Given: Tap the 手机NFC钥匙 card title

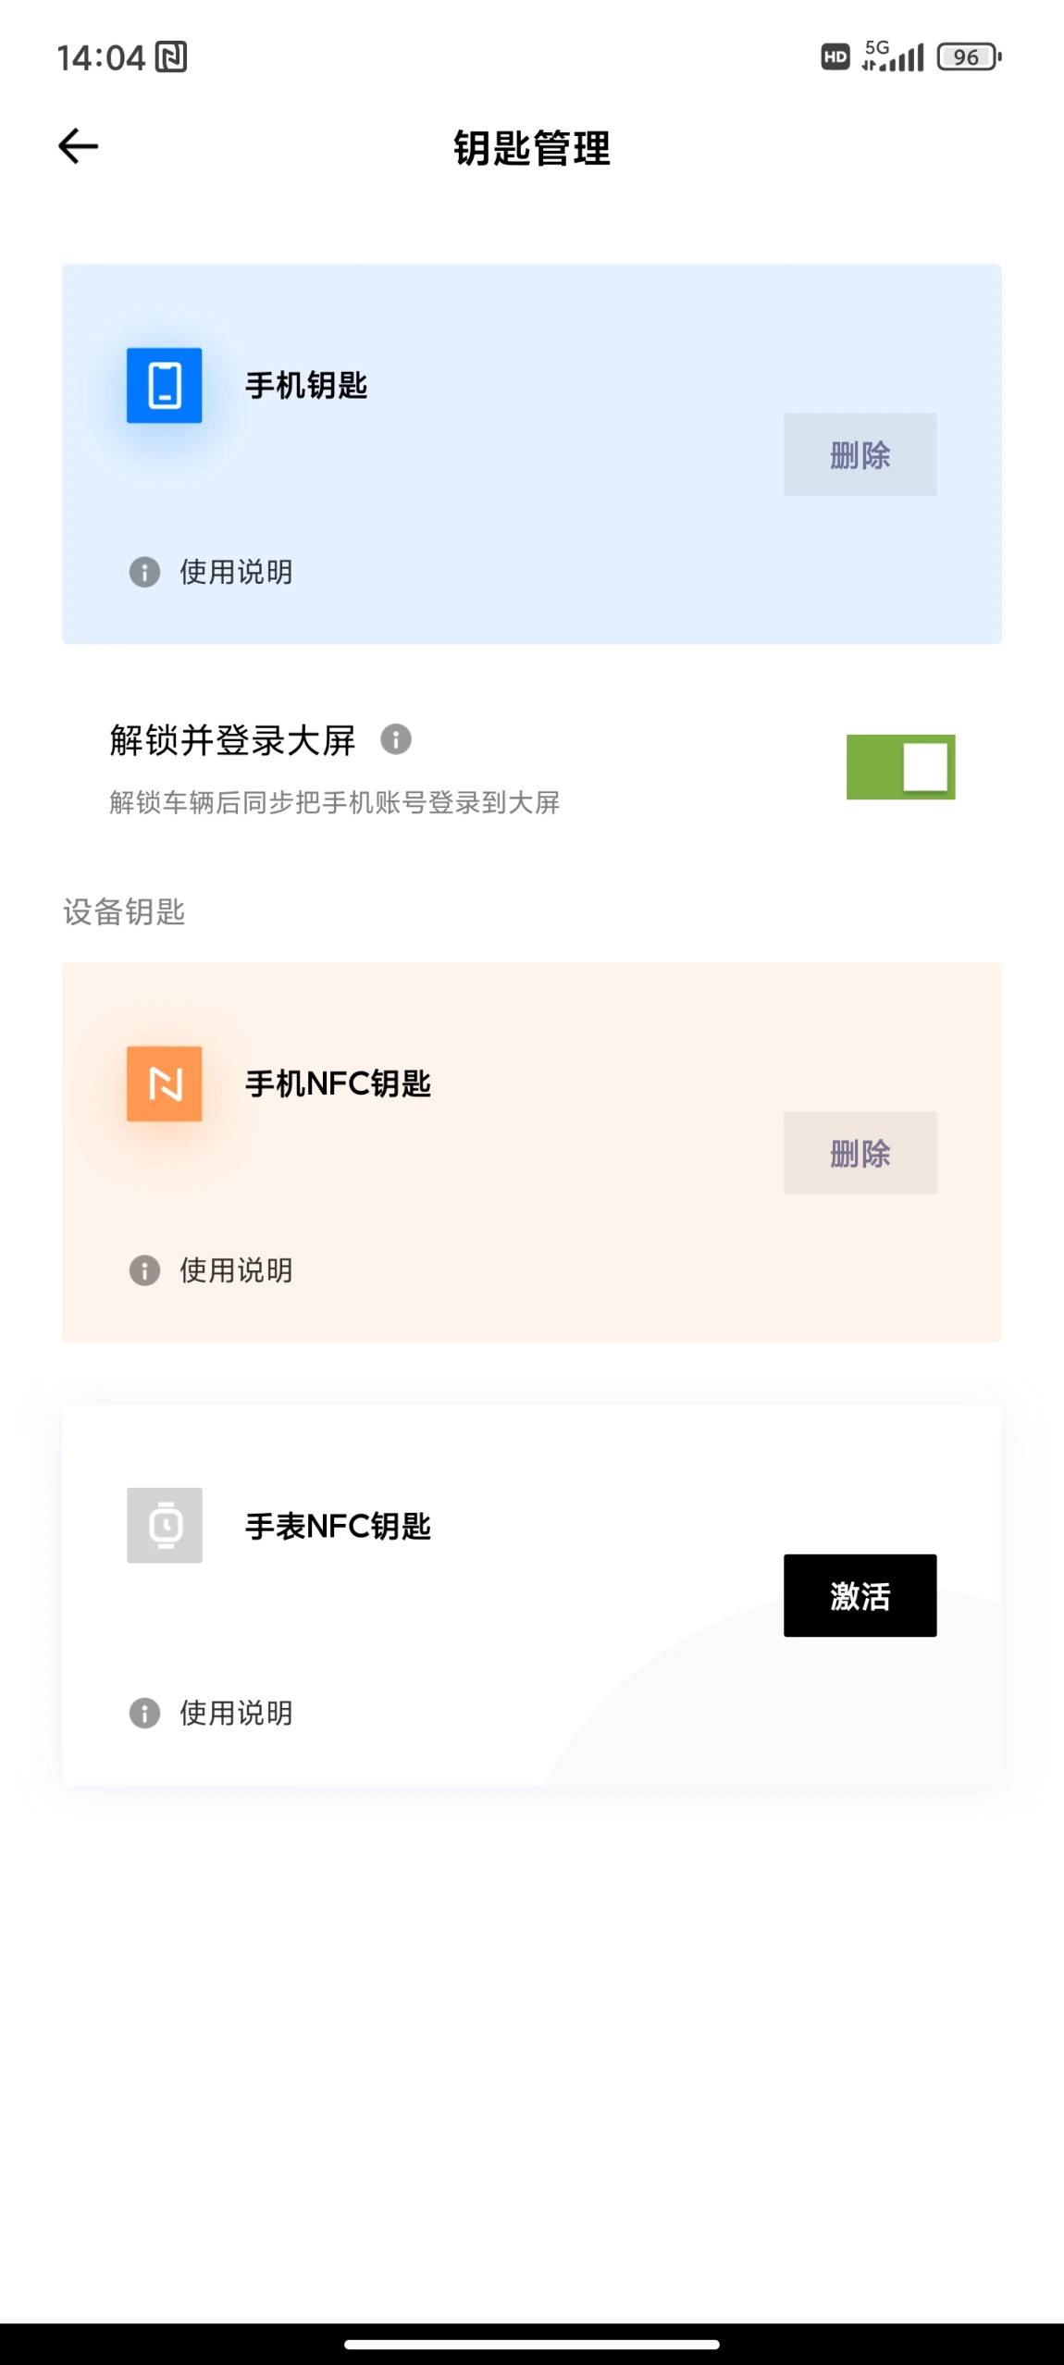Looking at the screenshot, I should pyautogui.click(x=338, y=1083).
